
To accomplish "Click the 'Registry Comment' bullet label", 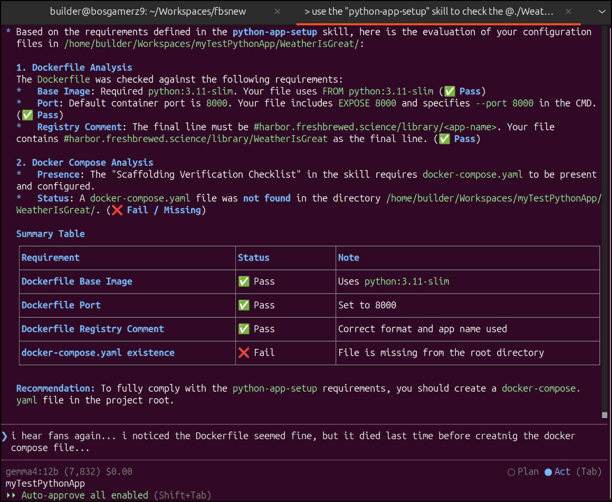I will [x=79, y=127].
